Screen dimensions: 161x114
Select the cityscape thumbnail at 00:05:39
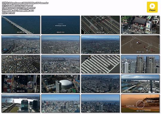pos(61,45)
